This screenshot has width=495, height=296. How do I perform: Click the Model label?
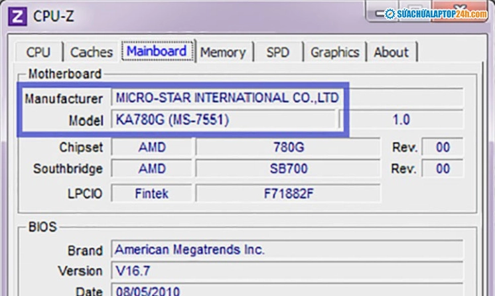pyautogui.click(x=86, y=120)
